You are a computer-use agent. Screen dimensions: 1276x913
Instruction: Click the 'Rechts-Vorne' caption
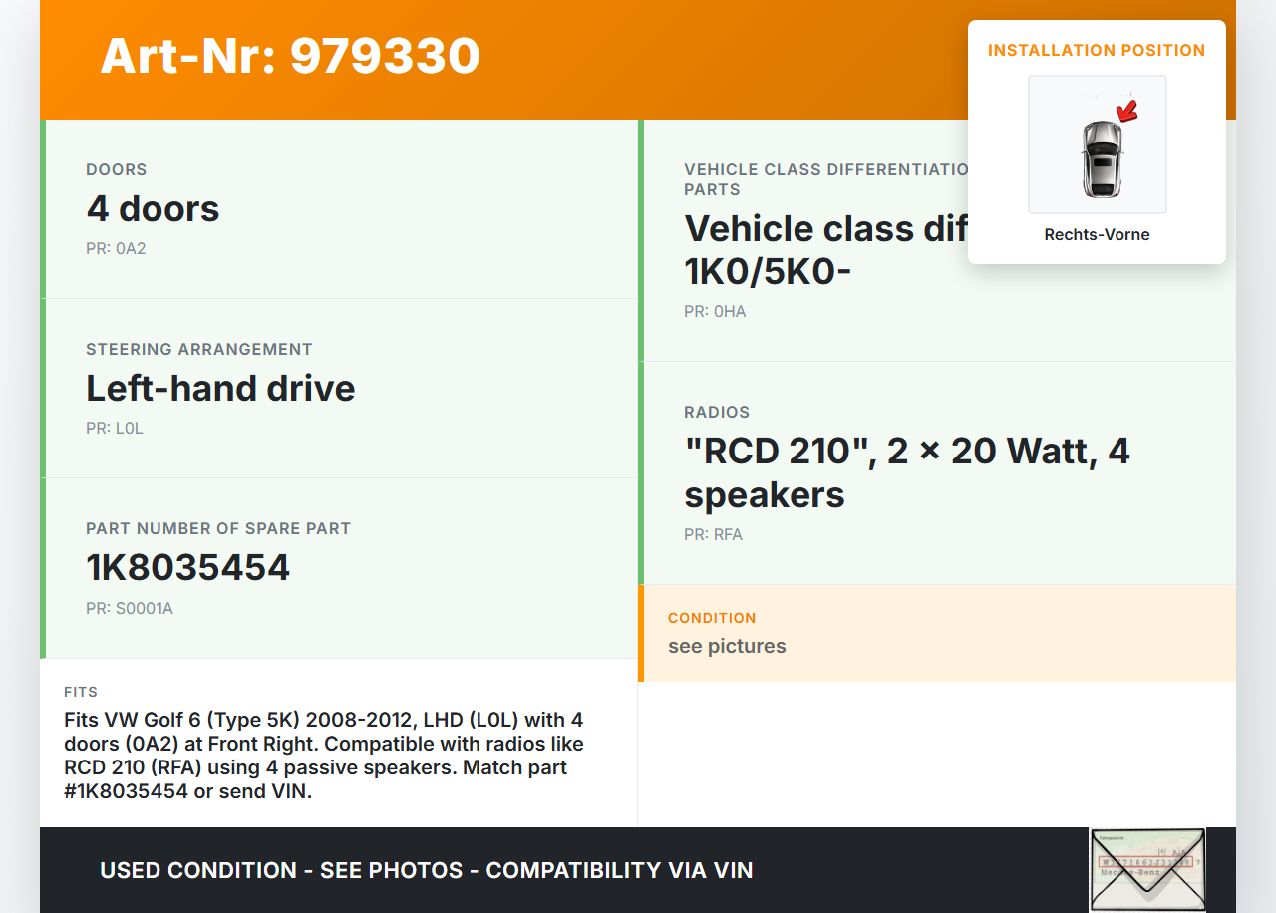coord(1098,234)
